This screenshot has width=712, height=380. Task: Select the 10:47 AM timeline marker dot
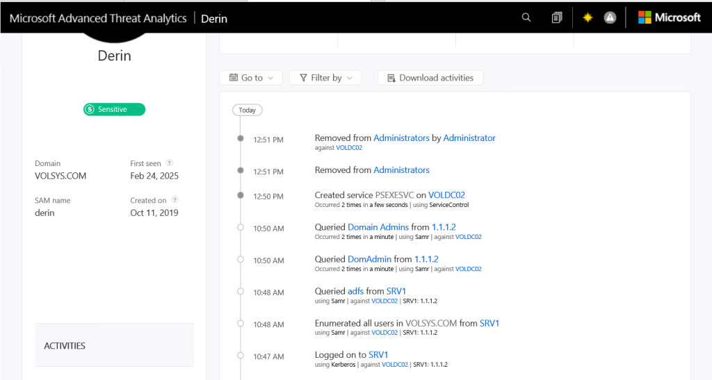pos(241,355)
